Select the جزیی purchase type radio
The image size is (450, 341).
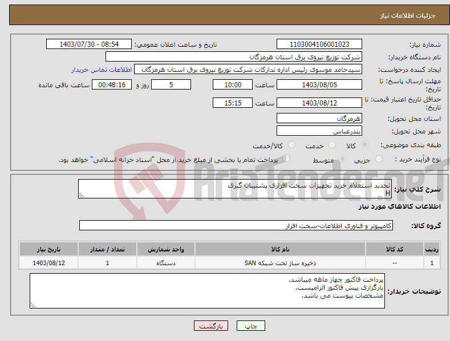379,159
